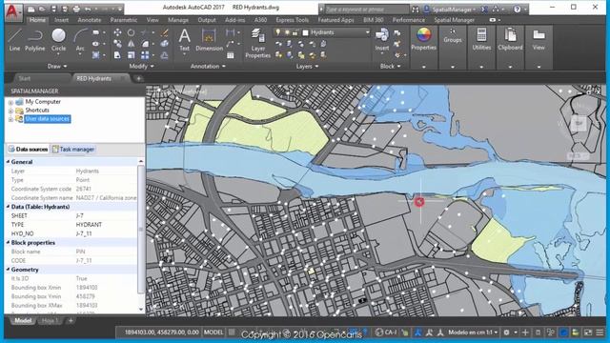This screenshot has height=343, width=610.
Task: Expand the User data sources node
Action: [10, 119]
